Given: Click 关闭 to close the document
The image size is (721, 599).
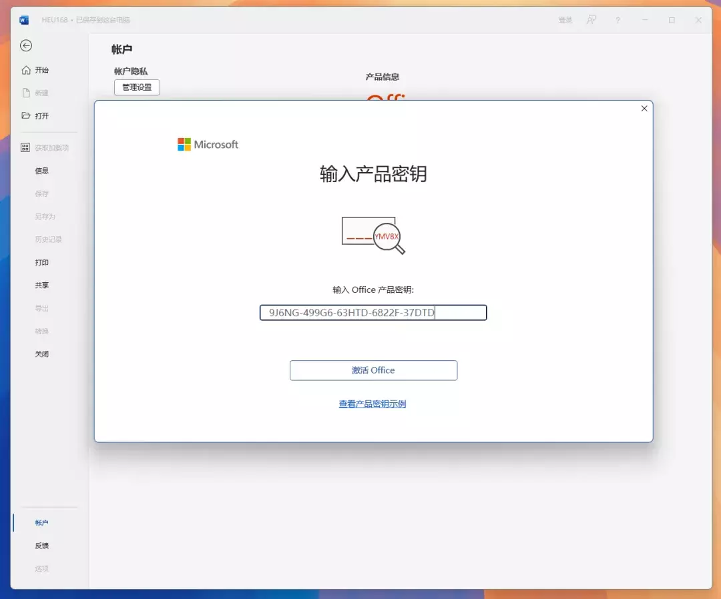Looking at the screenshot, I should pyautogui.click(x=41, y=354).
